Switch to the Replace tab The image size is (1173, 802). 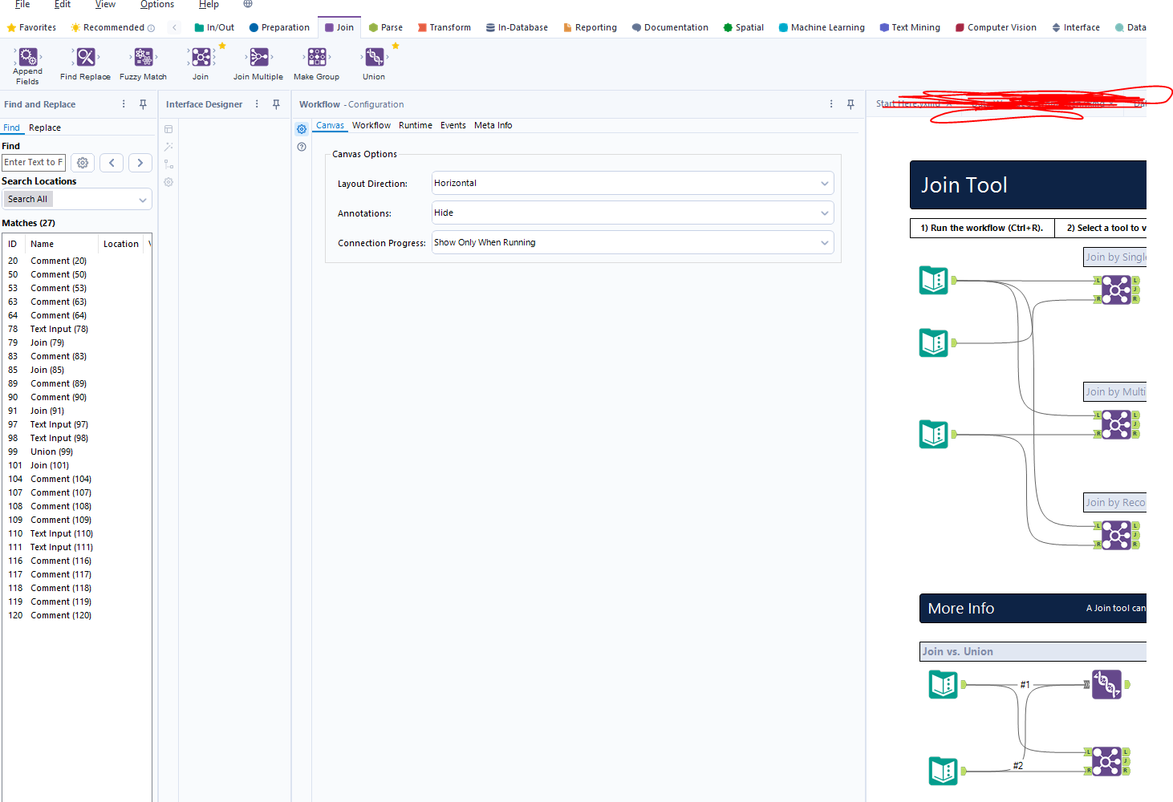pyautogui.click(x=44, y=128)
